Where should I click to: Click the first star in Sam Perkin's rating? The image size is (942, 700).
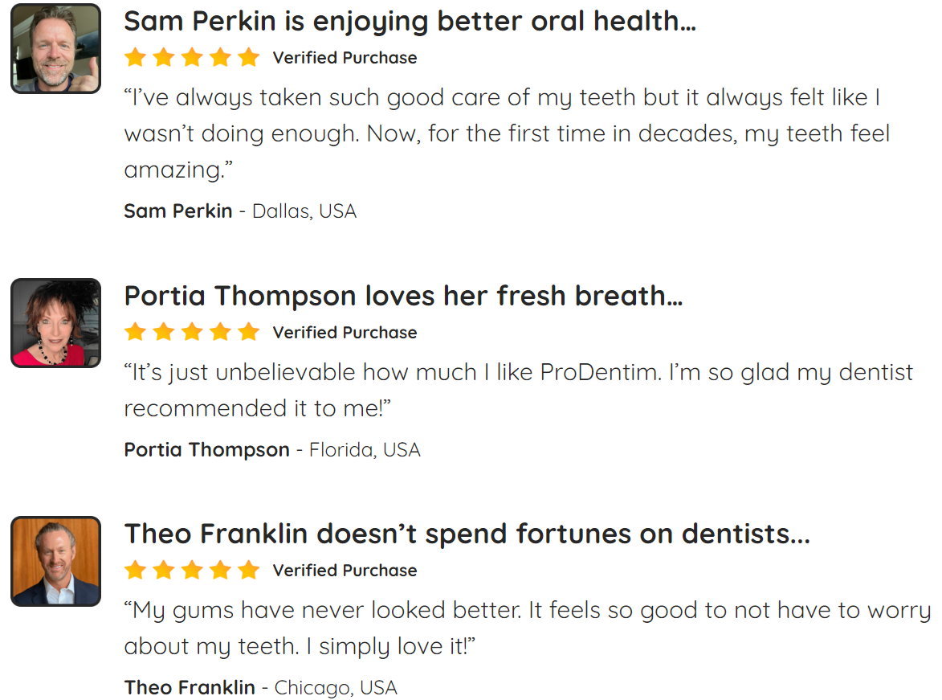point(135,58)
